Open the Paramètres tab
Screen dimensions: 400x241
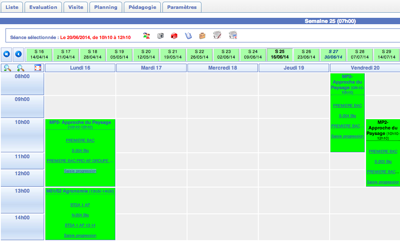[x=182, y=7]
